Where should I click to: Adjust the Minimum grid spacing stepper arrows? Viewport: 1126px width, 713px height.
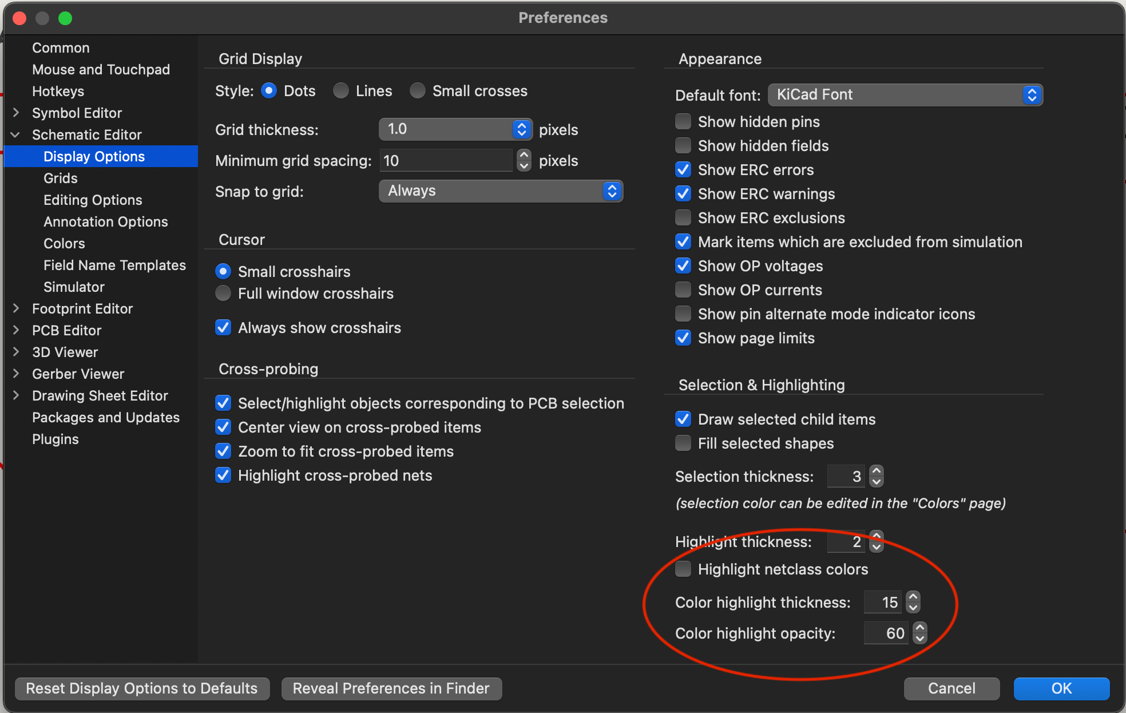pyautogui.click(x=524, y=160)
